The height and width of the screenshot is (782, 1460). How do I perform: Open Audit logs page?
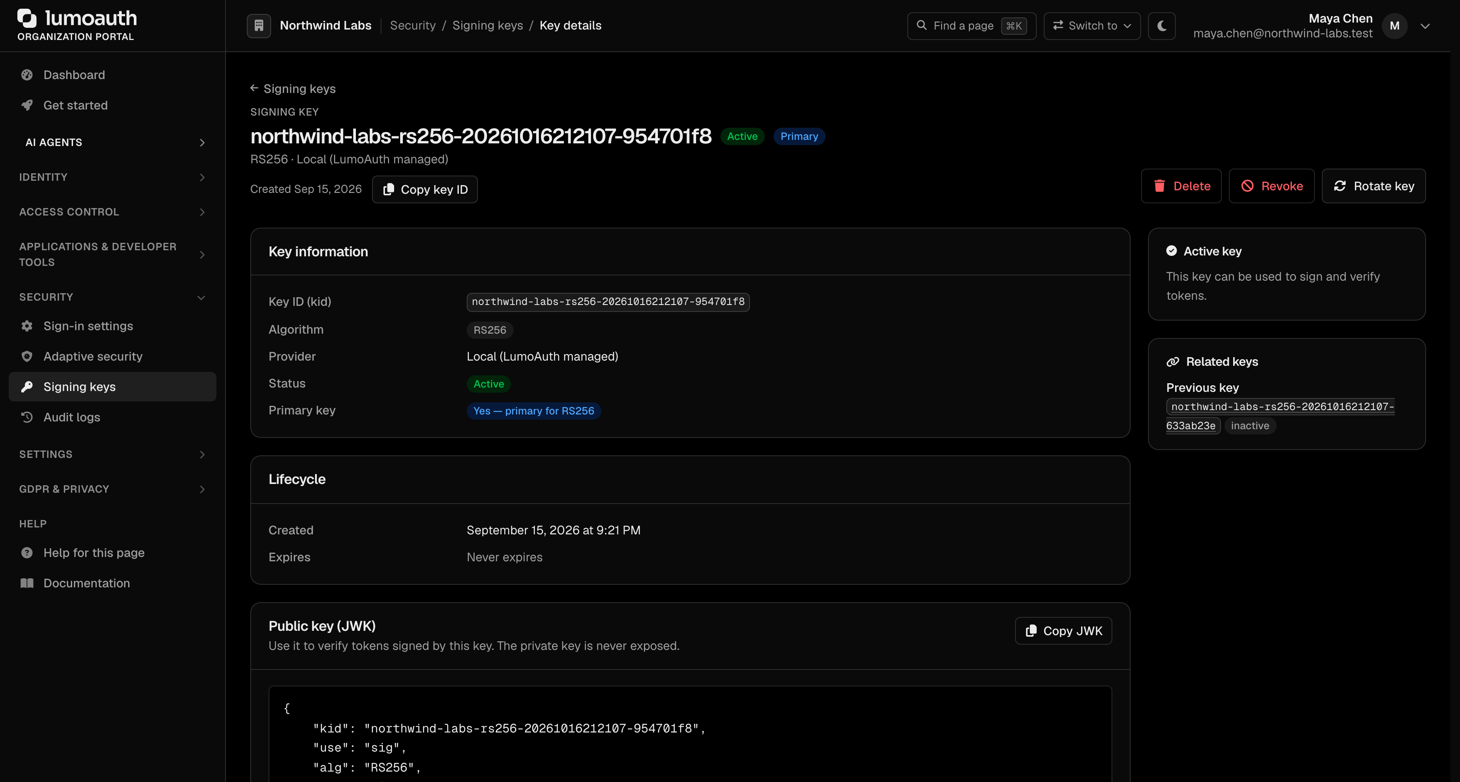pyautogui.click(x=112, y=417)
